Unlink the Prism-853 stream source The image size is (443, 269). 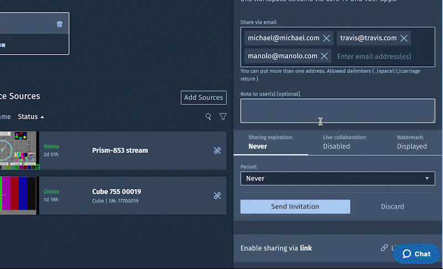point(217,150)
